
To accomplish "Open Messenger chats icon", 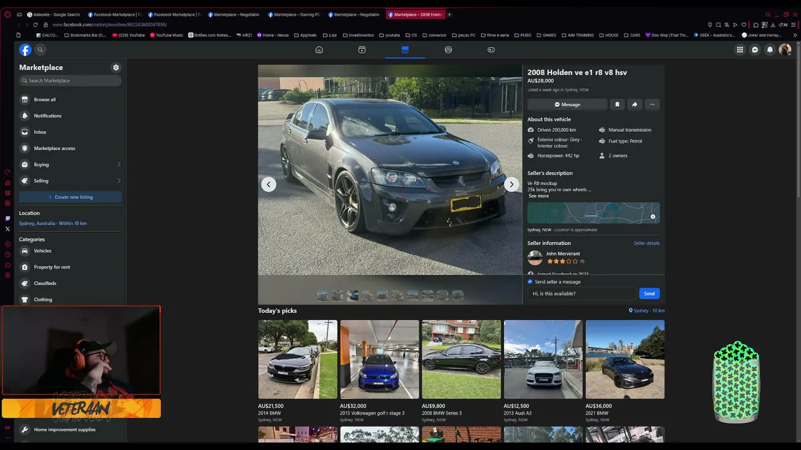I will [755, 49].
